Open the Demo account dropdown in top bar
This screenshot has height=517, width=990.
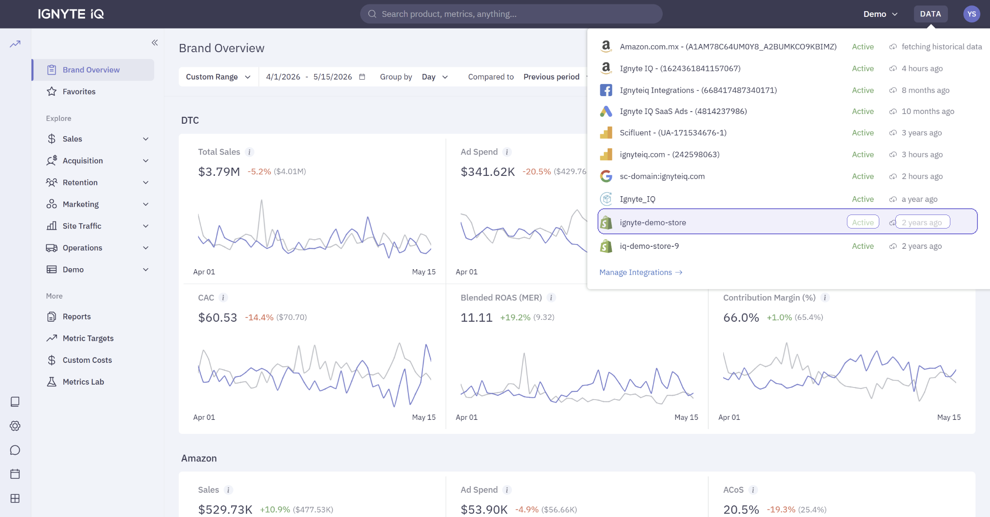pyautogui.click(x=880, y=14)
